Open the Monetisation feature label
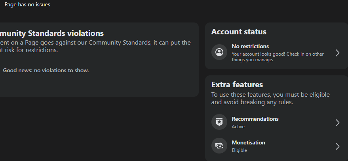Screen dimensions: 348x161 click(248, 142)
